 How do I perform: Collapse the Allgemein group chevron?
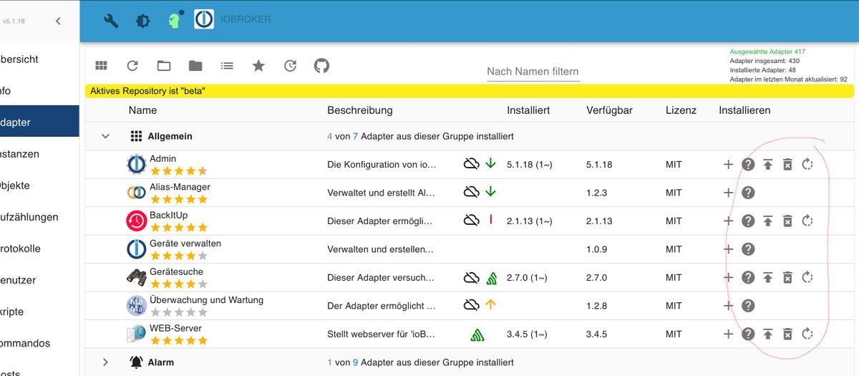click(105, 136)
